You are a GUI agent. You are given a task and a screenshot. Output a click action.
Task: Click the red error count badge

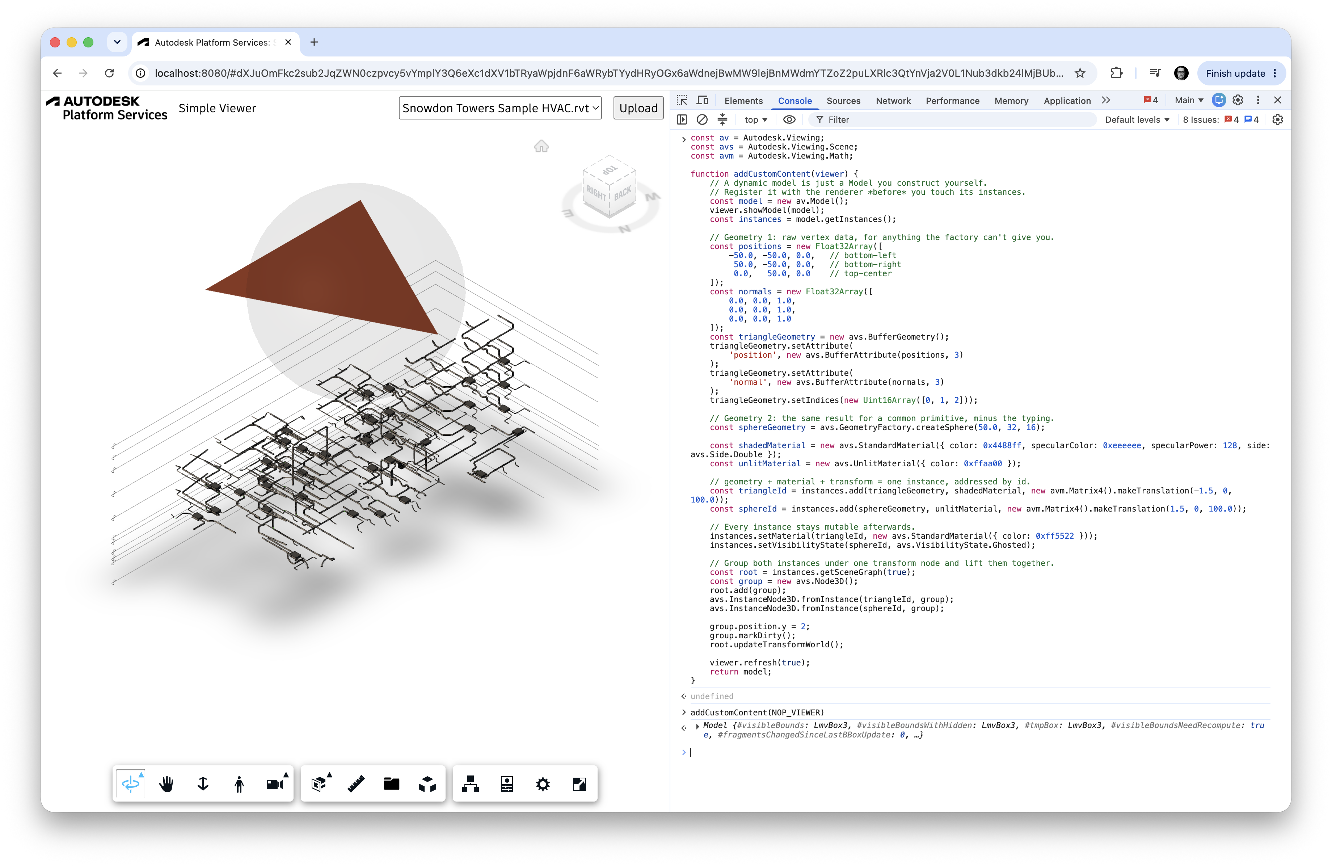pos(1151,100)
